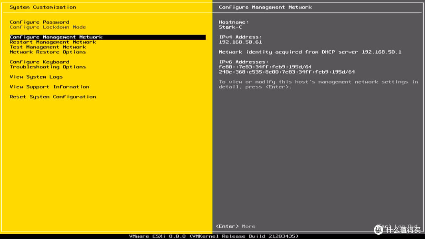Click the 240e global IPv6 address

pos(287,72)
